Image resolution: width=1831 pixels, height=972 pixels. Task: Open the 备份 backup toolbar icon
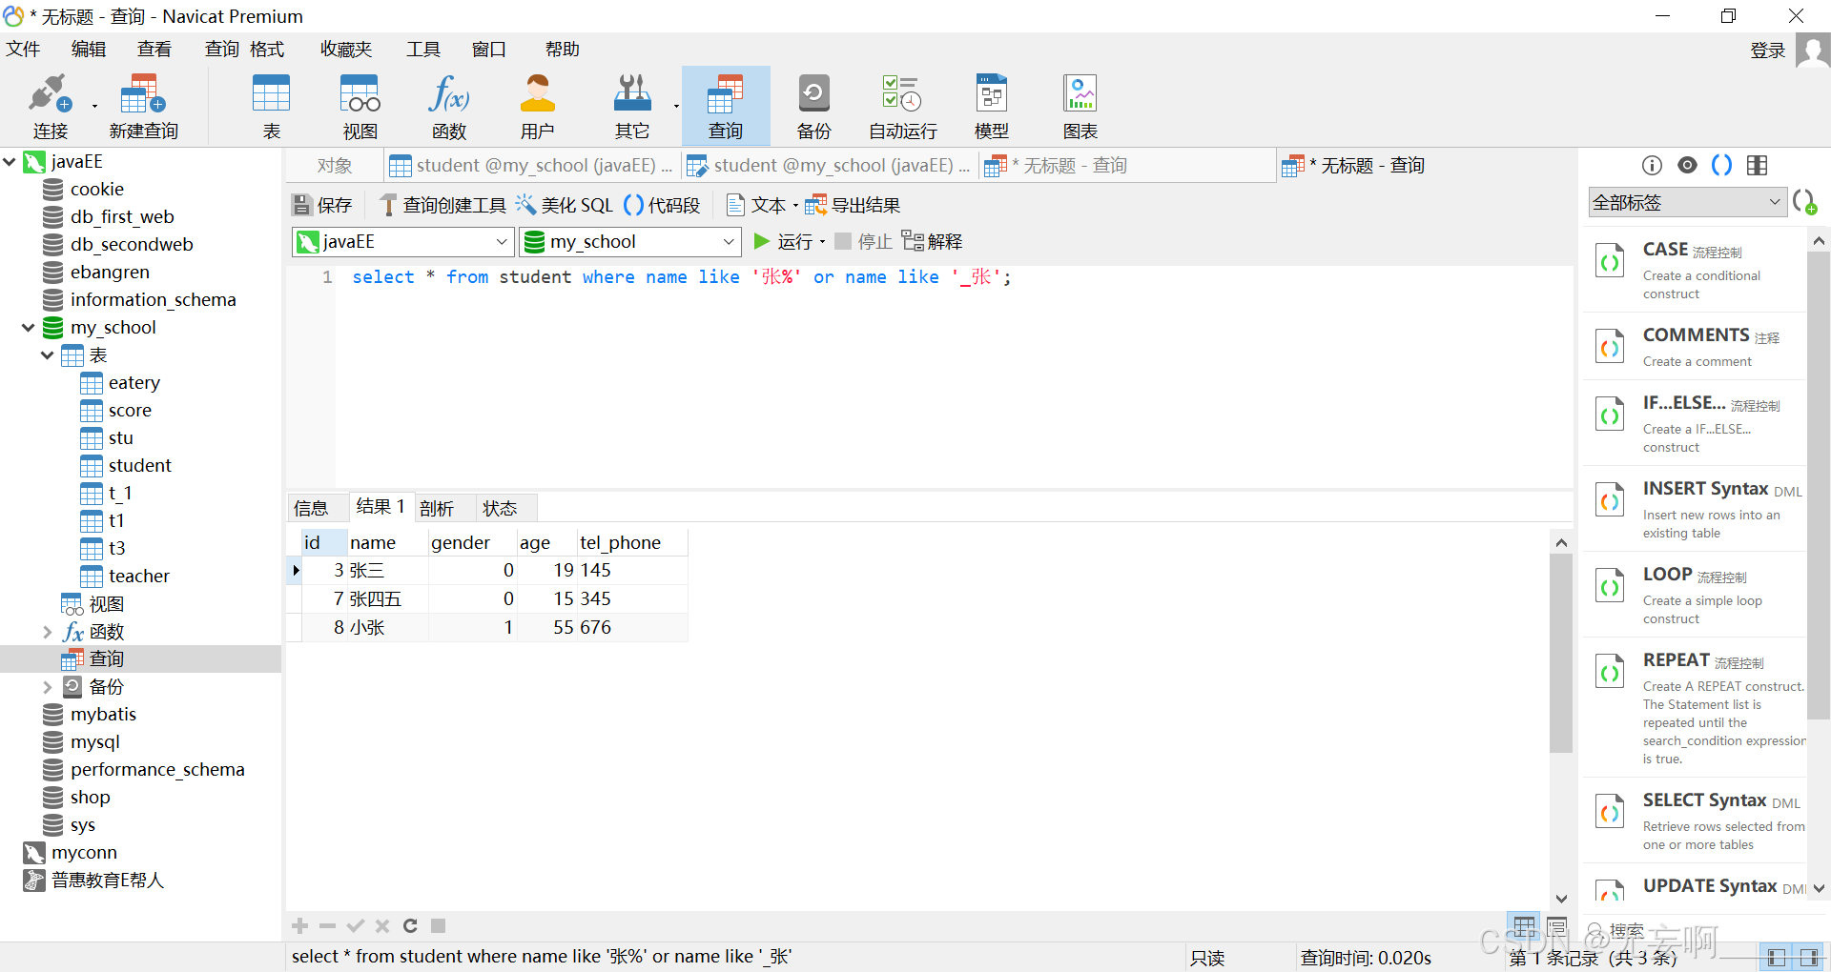click(813, 106)
